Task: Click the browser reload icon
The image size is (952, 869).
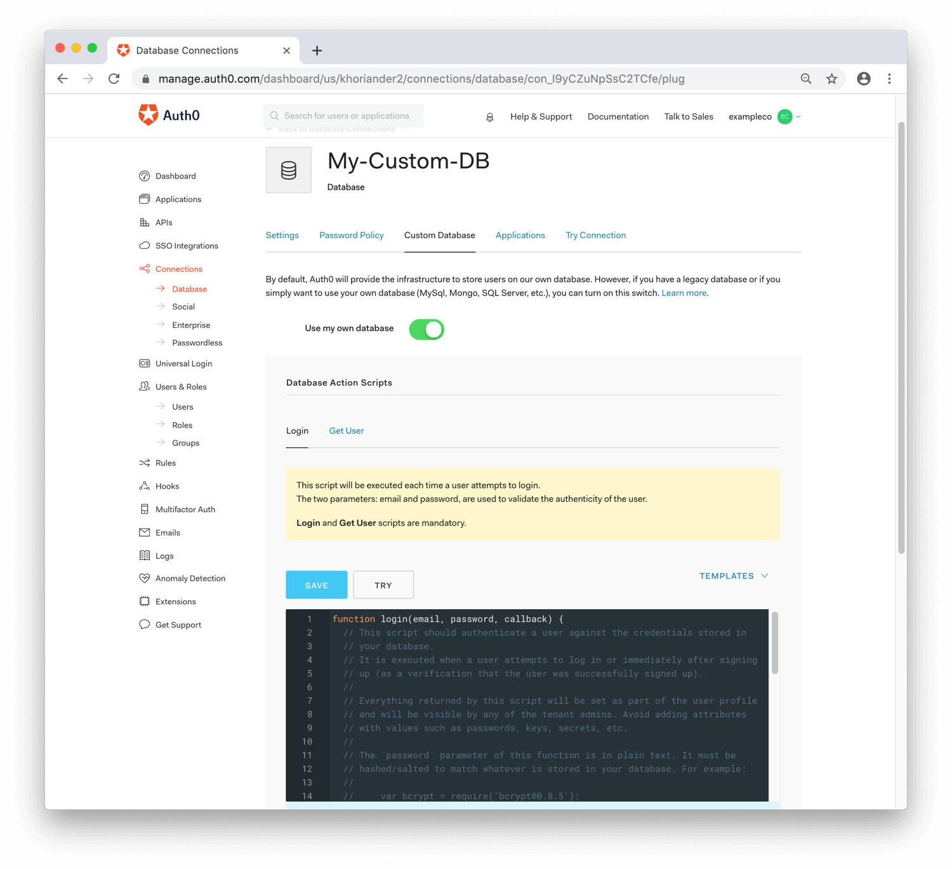Action: pyautogui.click(x=114, y=79)
